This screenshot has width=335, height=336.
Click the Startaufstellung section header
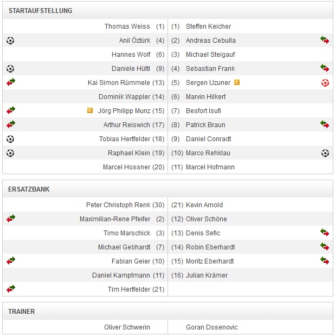point(40,11)
